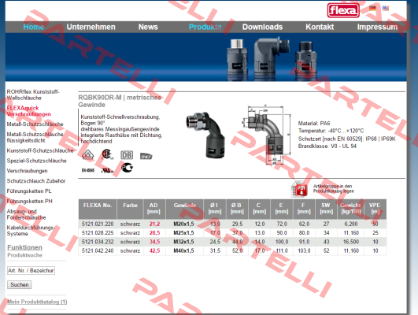Click the CSA certification mark
418x315 pixels.
pos(107,154)
